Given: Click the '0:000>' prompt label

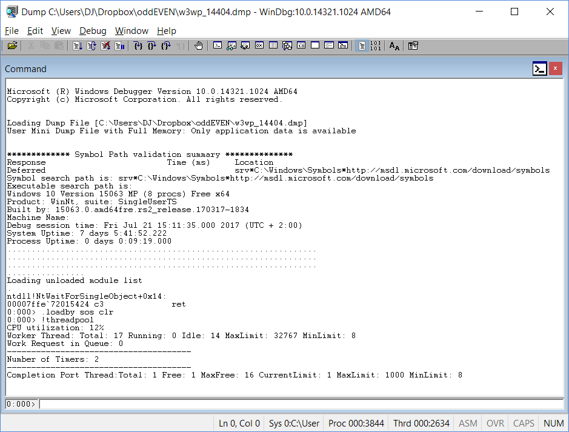Looking at the screenshot, I should 21,404.
